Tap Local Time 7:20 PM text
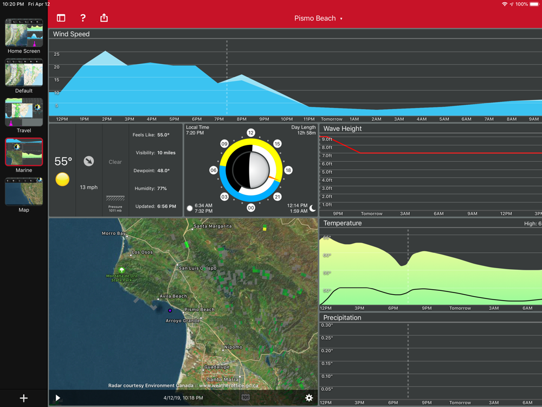542x407 pixels. pos(197,130)
